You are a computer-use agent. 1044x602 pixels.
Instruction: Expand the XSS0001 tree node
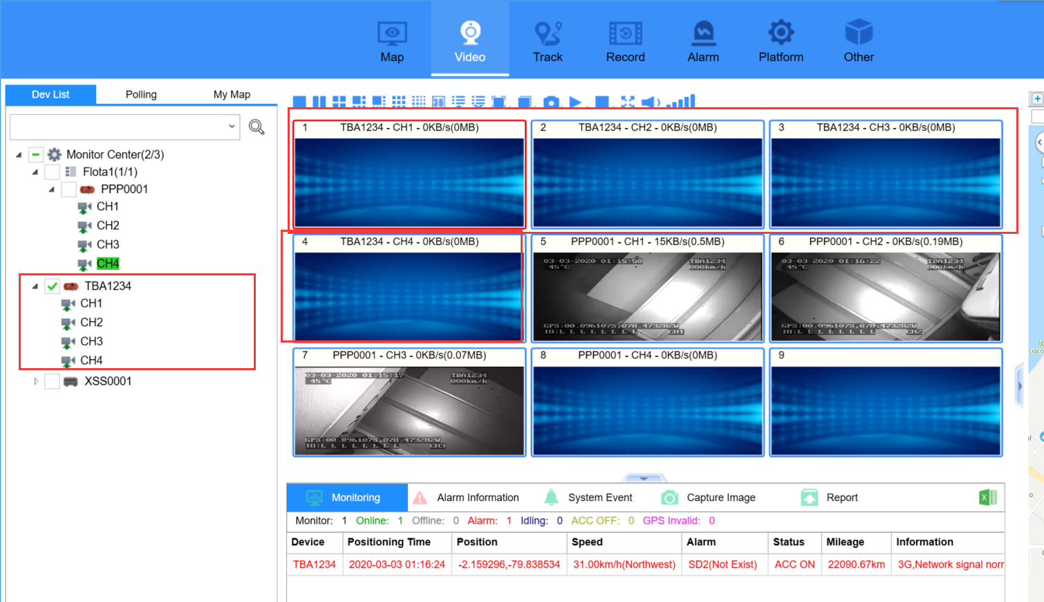(x=36, y=381)
